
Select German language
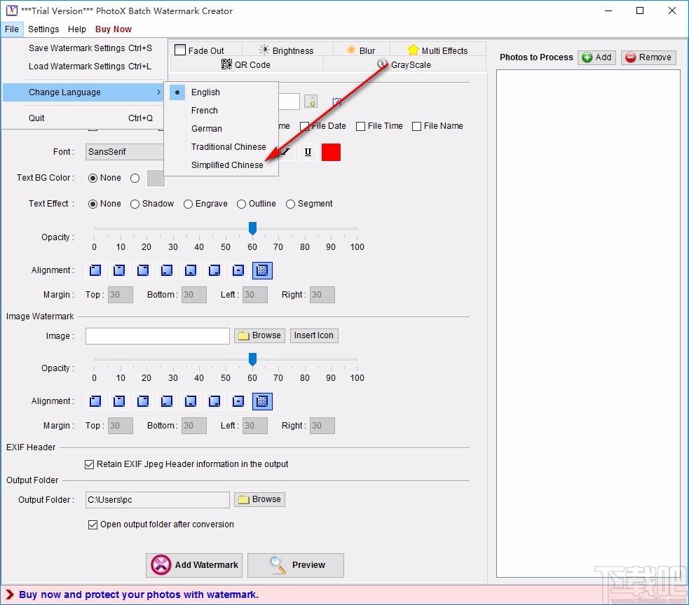click(221, 129)
